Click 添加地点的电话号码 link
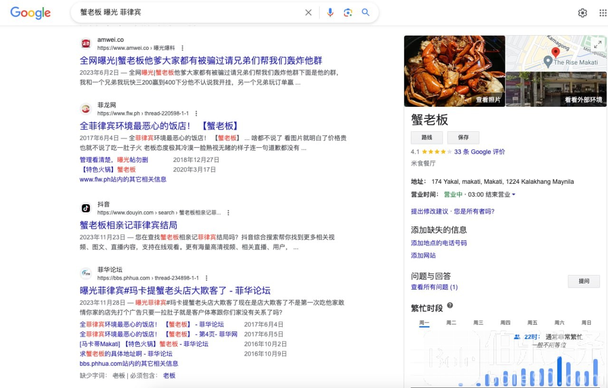 coord(439,243)
